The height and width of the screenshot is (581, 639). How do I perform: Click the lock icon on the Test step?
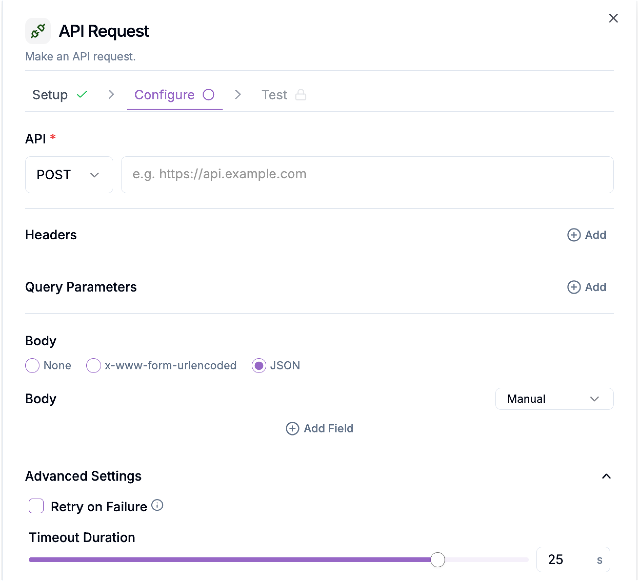[301, 95]
